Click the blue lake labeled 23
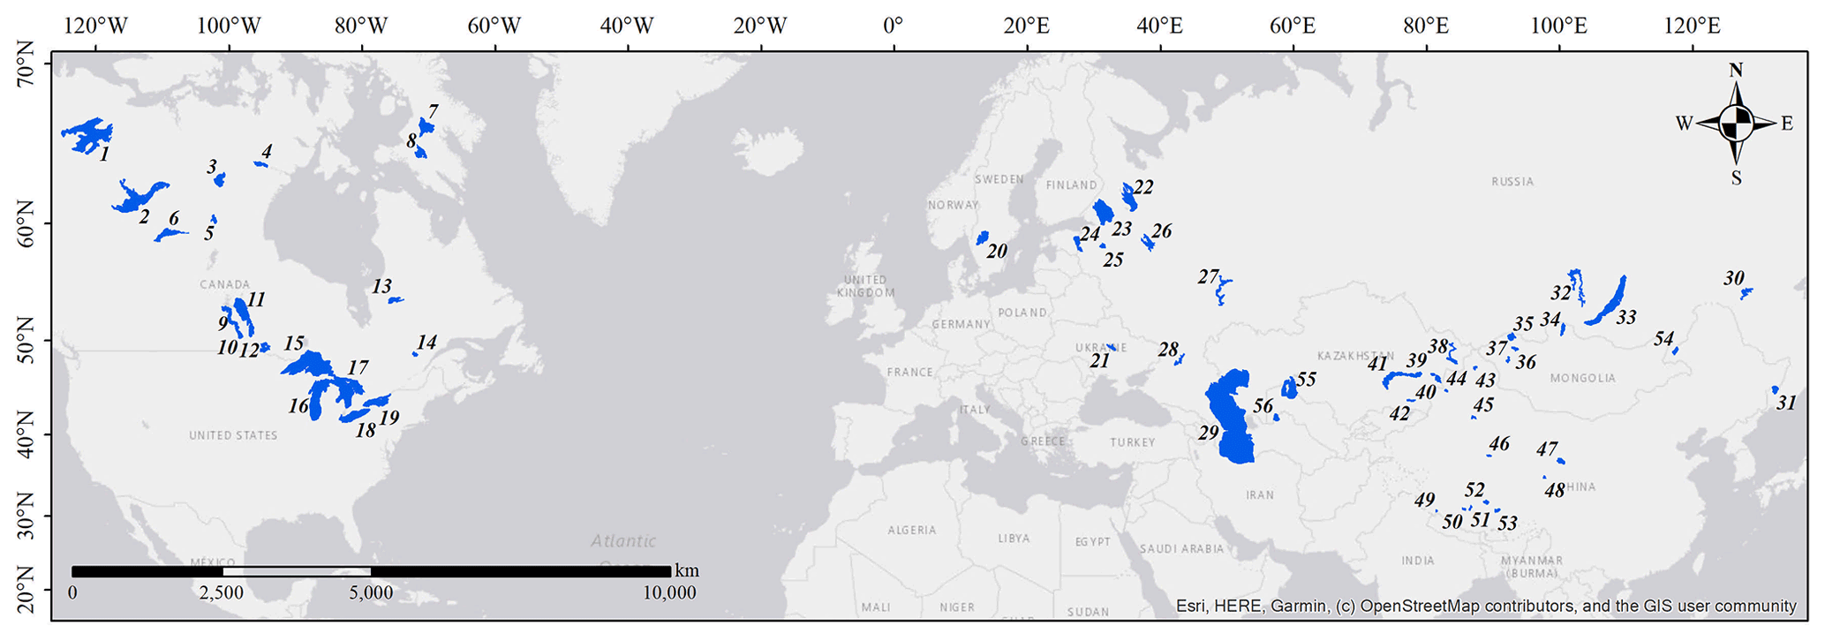The image size is (1825, 641). (x=1103, y=212)
